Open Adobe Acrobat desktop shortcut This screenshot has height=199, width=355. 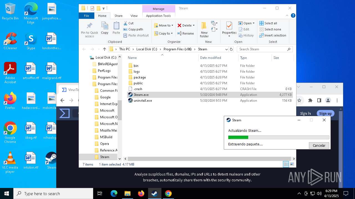coord(10,73)
